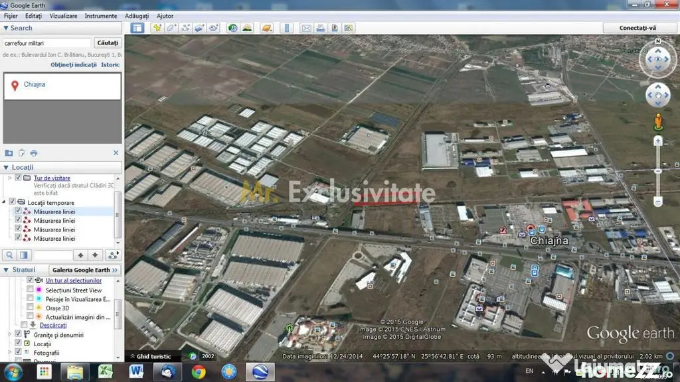Open the historical imagery clock icon
This screenshot has width=680, height=382.
click(233, 28)
